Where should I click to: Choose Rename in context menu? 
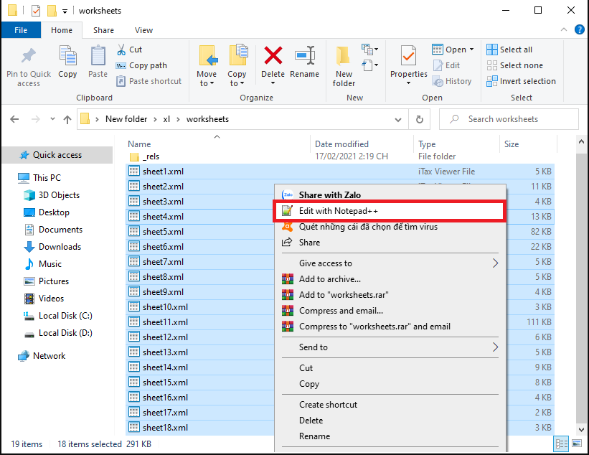tap(390, 436)
